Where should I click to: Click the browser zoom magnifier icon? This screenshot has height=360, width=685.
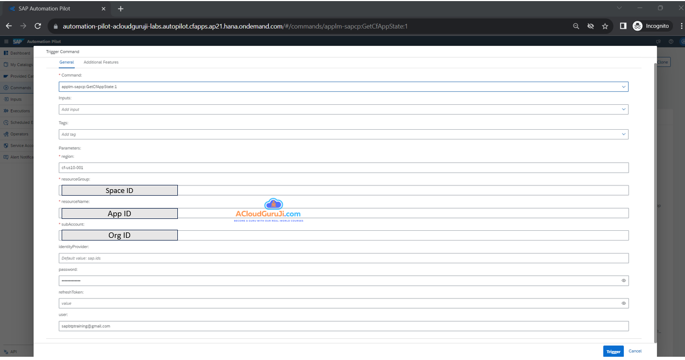tap(576, 26)
